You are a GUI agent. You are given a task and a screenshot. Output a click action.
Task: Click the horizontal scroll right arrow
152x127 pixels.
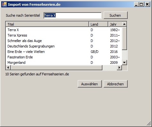click(119, 67)
